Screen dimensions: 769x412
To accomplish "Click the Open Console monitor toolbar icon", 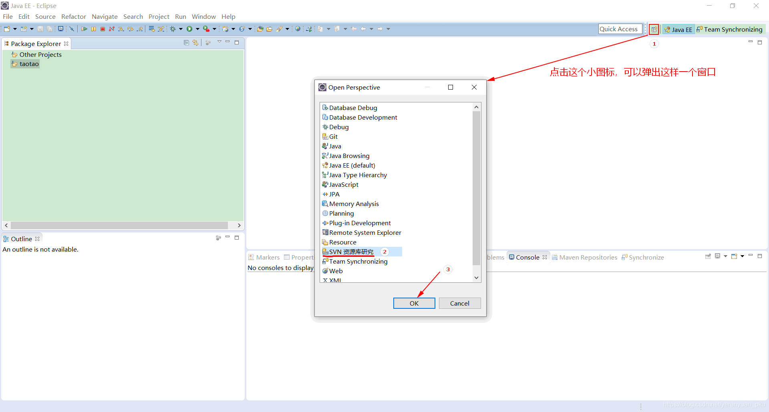I will pyautogui.click(x=60, y=29).
